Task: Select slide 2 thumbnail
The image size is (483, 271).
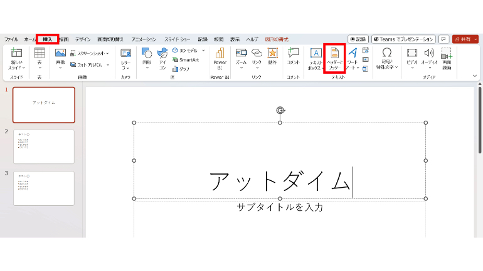Action: tap(44, 146)
